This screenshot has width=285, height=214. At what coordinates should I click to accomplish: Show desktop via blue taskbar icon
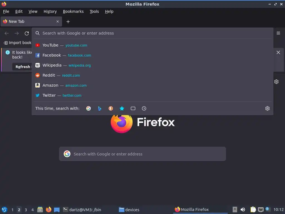pyautogui.click(x=57, y=210)
